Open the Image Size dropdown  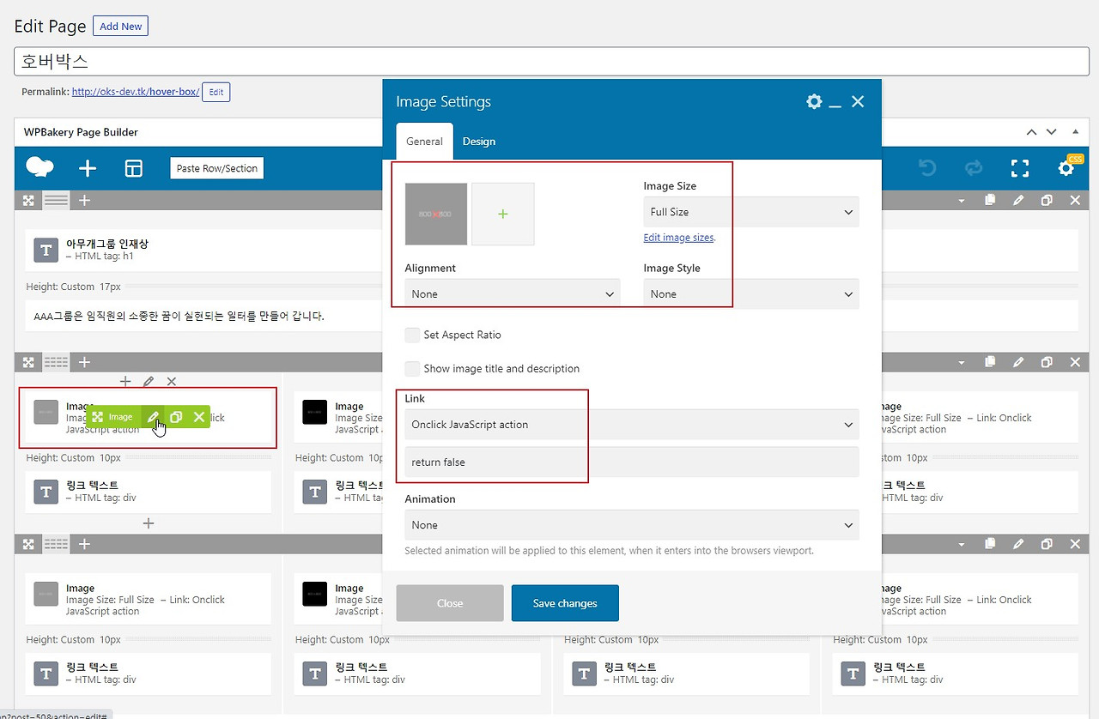(751, 212)
